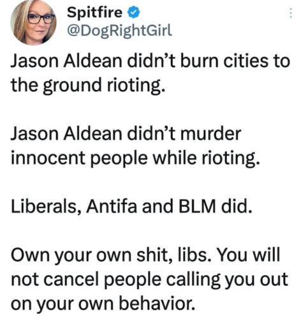
Task: Click the line "not cancel people calling you out"
Action: coord(149,279)
